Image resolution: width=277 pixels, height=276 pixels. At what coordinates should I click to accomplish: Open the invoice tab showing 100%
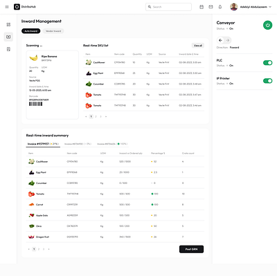point(112,144)
